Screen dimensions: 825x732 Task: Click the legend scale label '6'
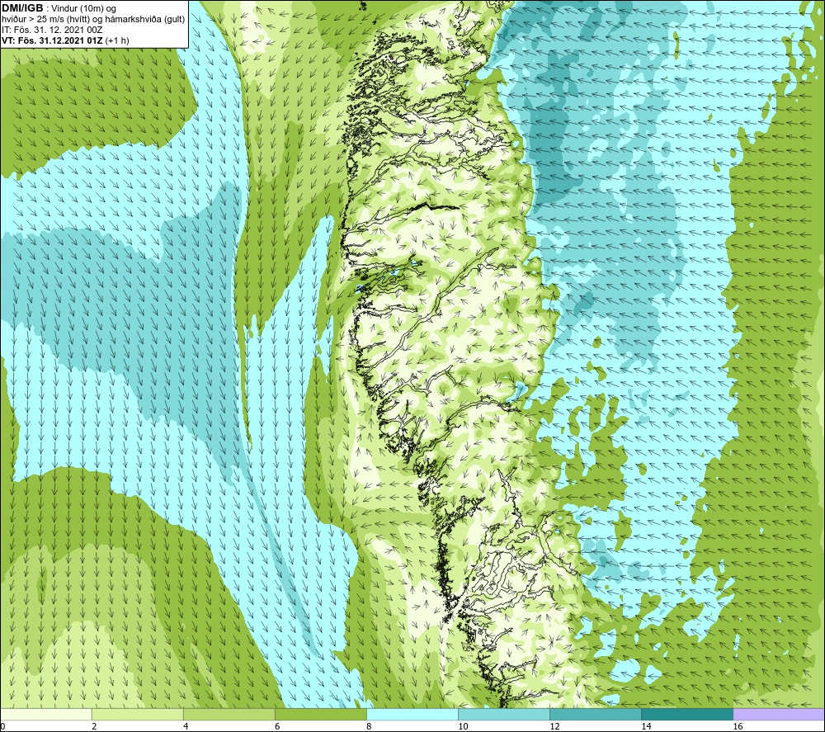point(277,726)
